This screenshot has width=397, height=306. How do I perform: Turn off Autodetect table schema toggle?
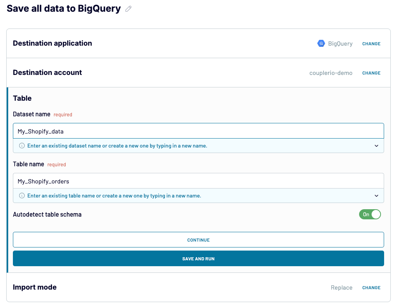click(370, 214)
